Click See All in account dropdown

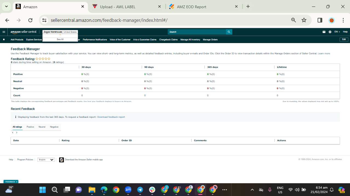pos(60,39)
